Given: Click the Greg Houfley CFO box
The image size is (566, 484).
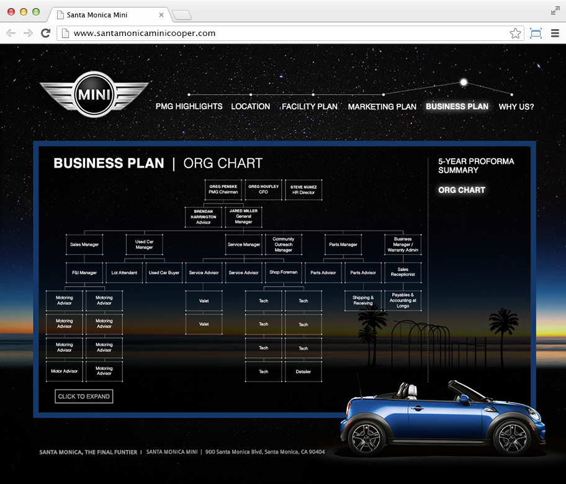Looking at the screenshot, I should click(x=264, y=189).
